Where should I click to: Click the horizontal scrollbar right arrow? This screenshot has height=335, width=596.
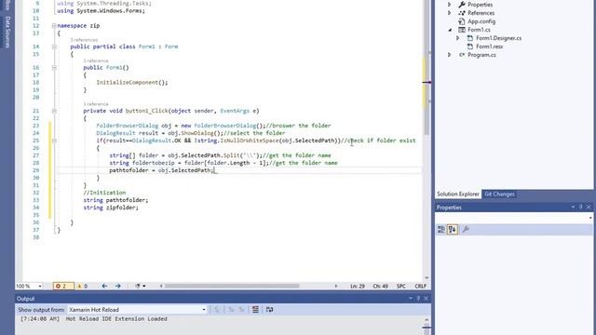point(336,286)
